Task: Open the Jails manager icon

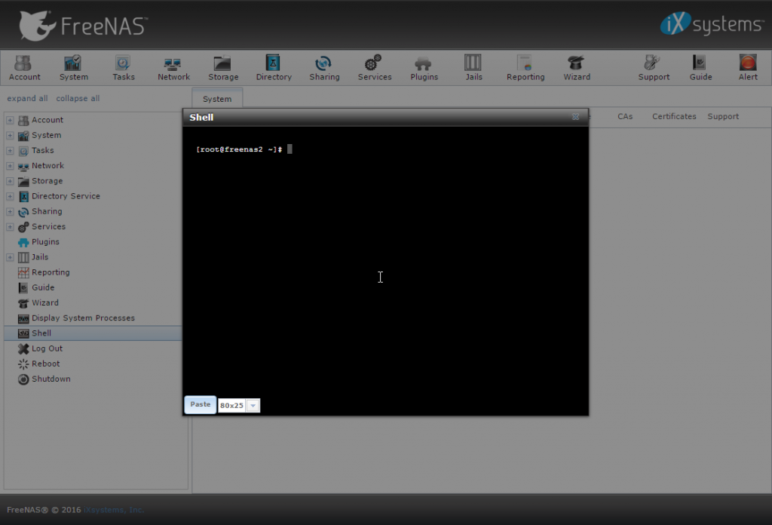Action: pyautogui.click(x=473, y=66)
